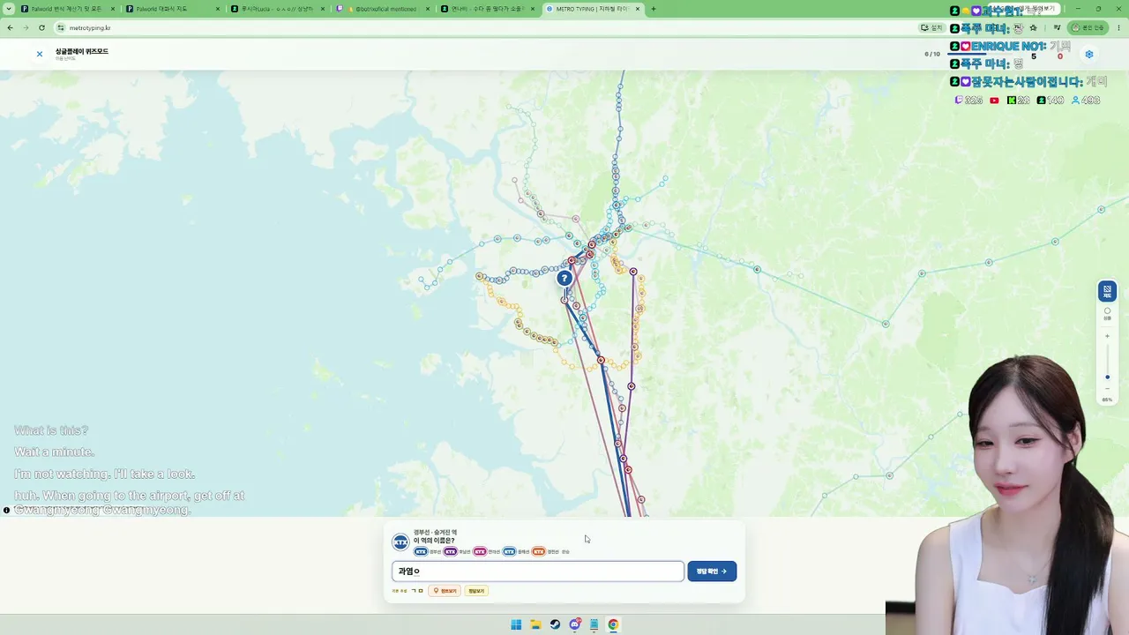Screen dimensions: 1129x635
Task: Click the 0 / 10 progress counter
Action: tap(932, 54)
